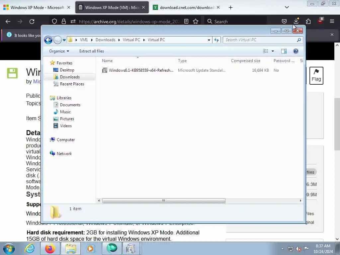Open the Pictures library
The height and width of the screenshot is (255, 340).
[x=67, y=119]
